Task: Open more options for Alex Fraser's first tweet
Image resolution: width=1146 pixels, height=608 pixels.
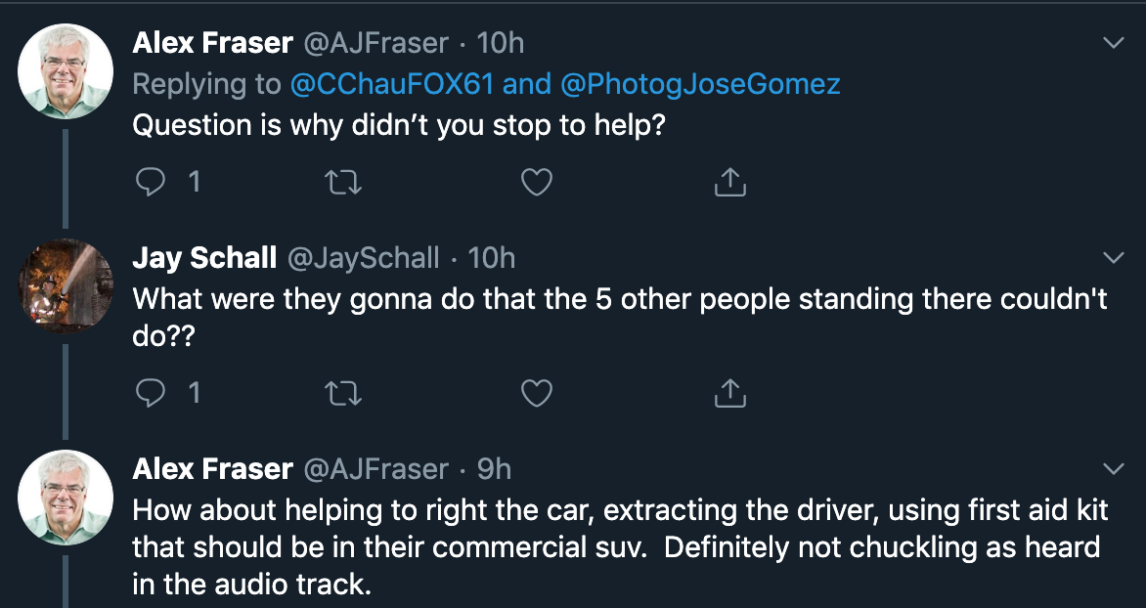Action: coord(1113,43)
